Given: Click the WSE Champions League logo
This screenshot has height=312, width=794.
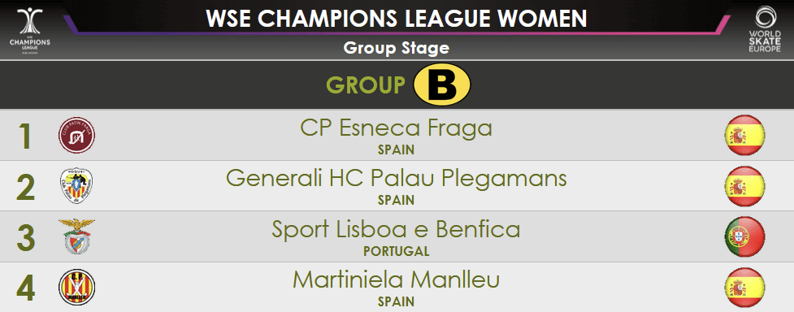Looking at the screenshot, I should (x=30, y=30).
